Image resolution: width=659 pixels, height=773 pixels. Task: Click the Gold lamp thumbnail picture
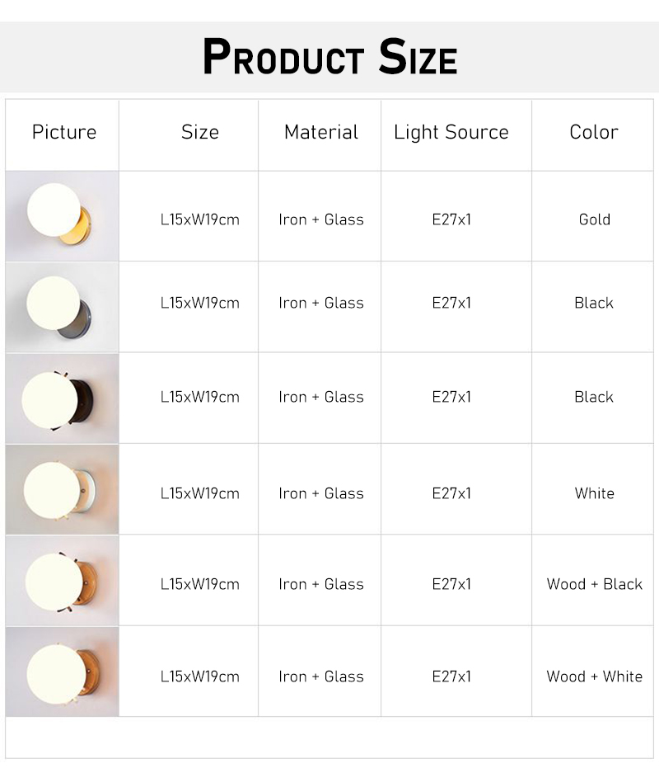click(62, 216)
